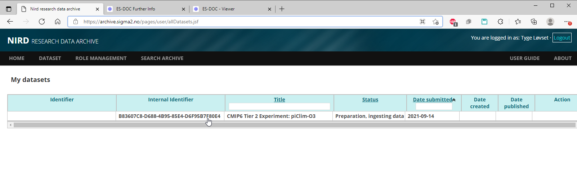
Task: Sort datasets by the Status link
Action: [370, 100]
